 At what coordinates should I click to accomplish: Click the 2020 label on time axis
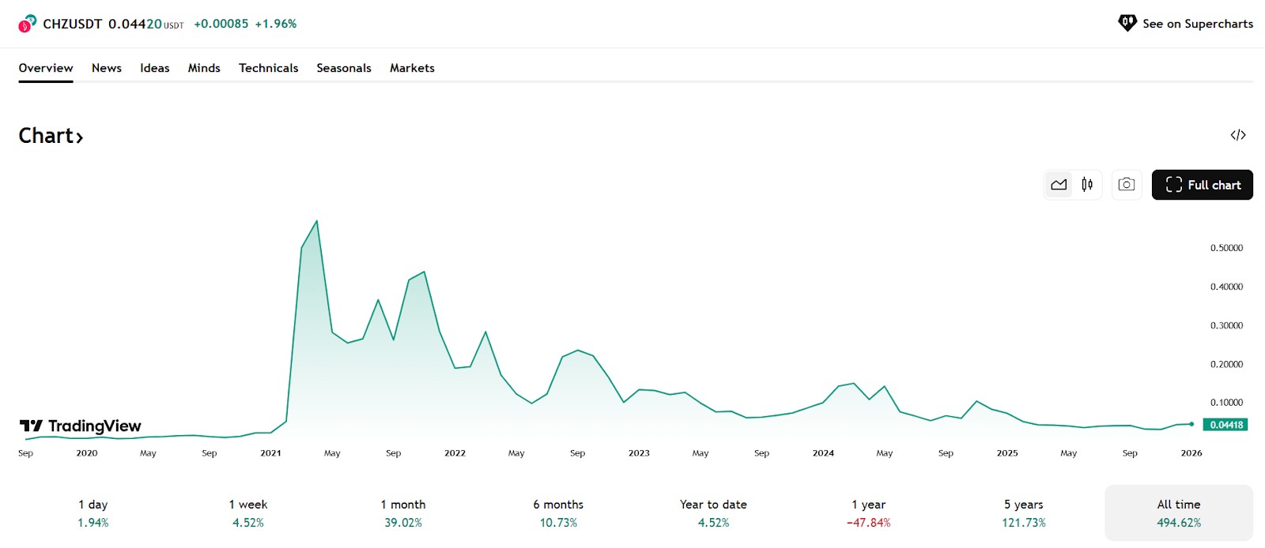(x=87, y=453)
